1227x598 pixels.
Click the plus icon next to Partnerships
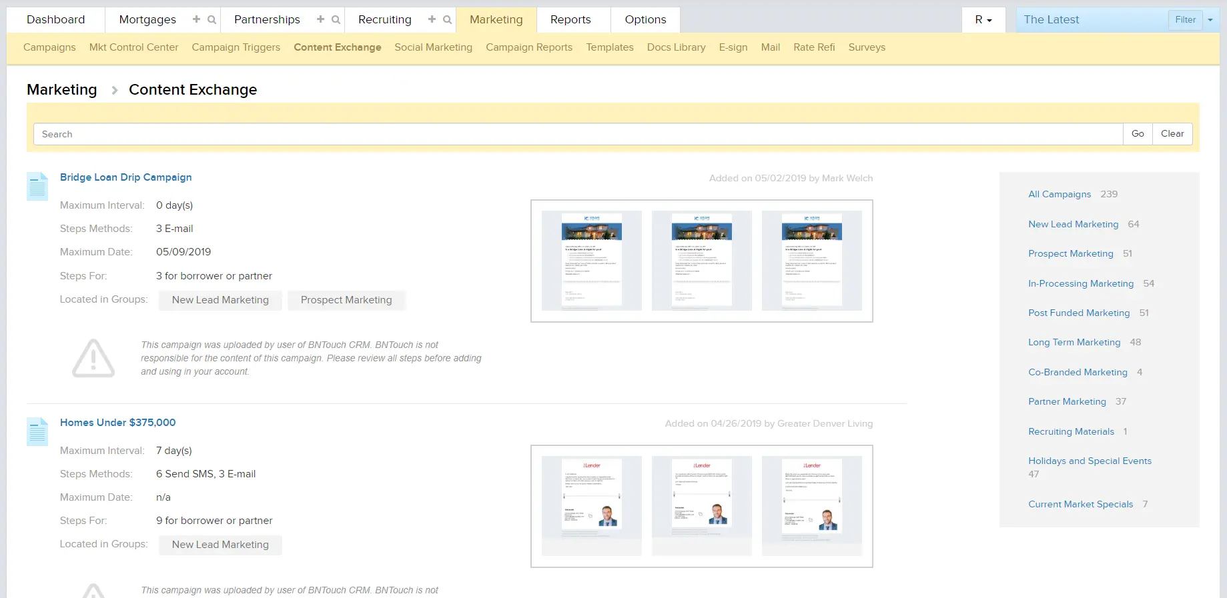tap(320, 20)
